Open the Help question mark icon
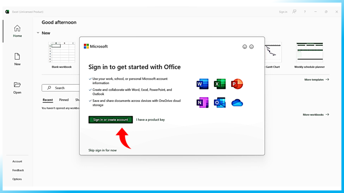The height and width of the screenshot is (193, 344). pos(305,12)
